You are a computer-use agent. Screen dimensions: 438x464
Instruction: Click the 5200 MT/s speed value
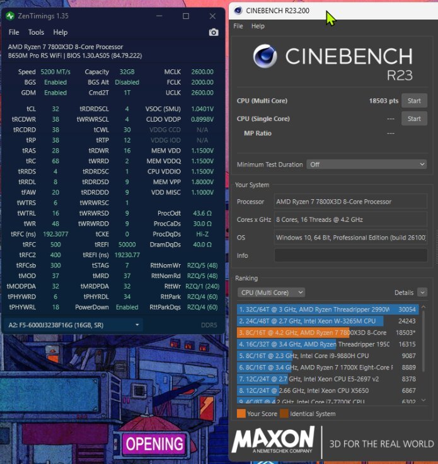coord(55,72)
